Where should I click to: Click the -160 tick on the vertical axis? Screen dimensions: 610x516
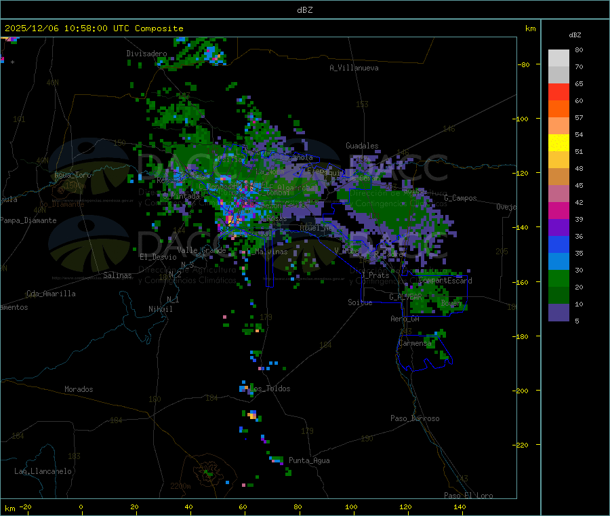coord(520,282)
